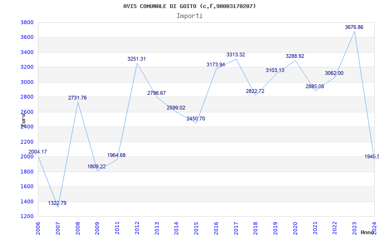This screenshot has height=237, width=379.
Task: Click the 2450.70 value label
Action: (196, 118)
